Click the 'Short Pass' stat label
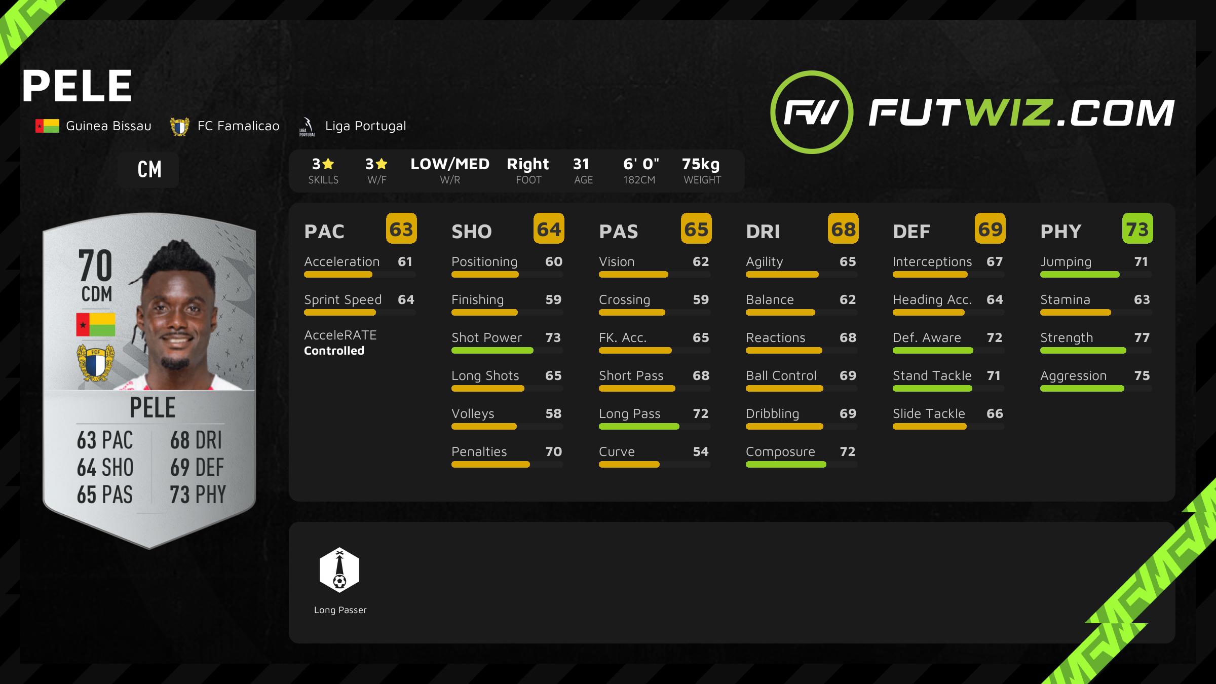Image resolution: width=1216 pixels, height=684 pixels. pos(631,376)
